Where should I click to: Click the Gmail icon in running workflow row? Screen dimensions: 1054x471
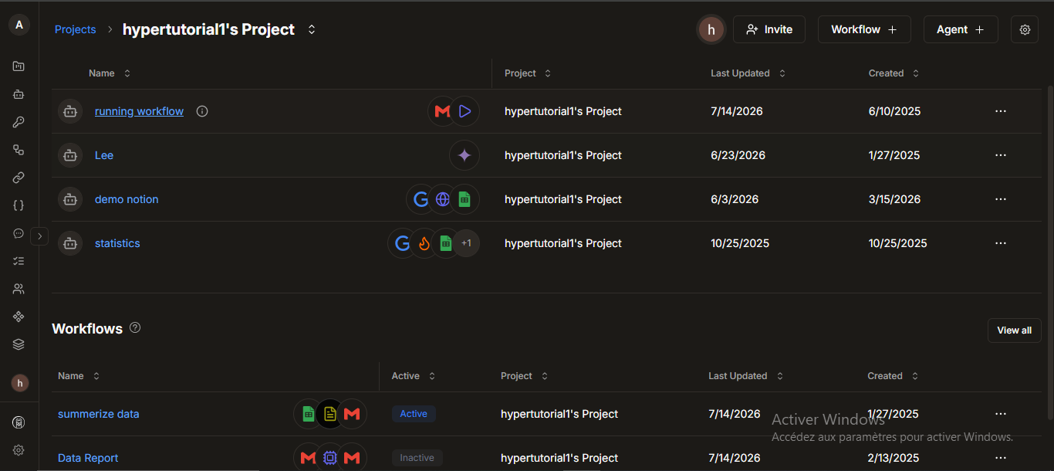click(443, 111)
